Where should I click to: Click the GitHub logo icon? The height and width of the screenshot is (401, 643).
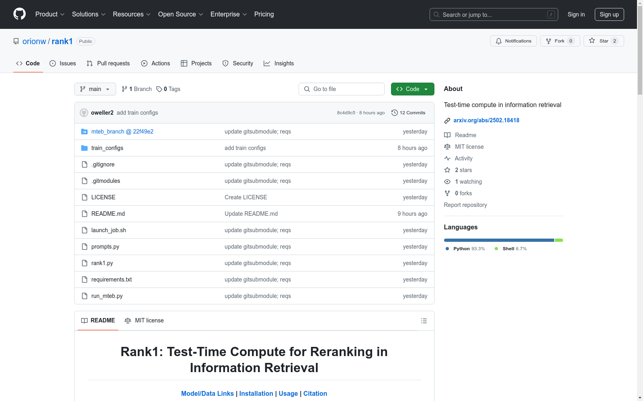[19, 14]
